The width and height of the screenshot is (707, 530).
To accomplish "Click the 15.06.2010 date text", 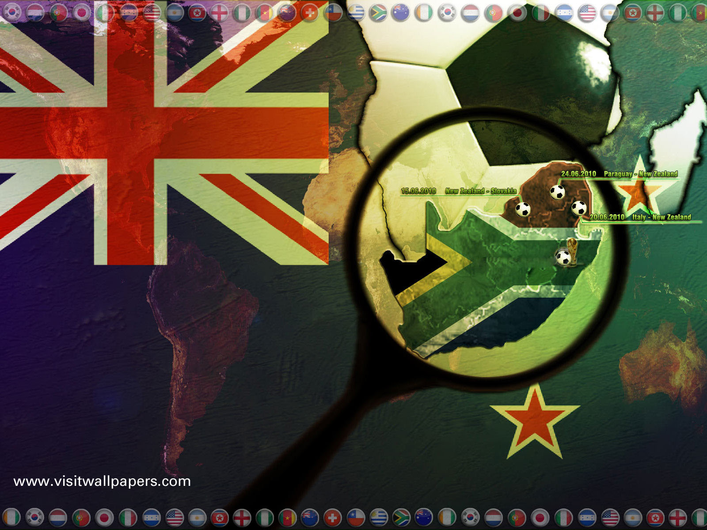I will (418, 191).
